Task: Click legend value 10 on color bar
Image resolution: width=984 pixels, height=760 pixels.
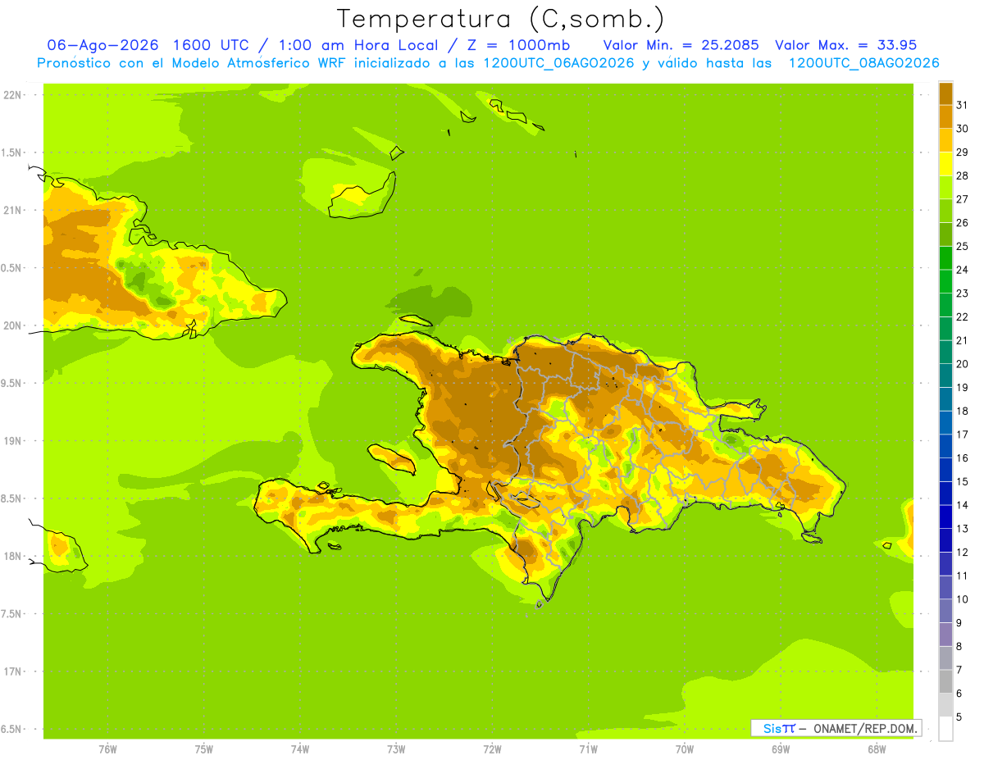Action: [x=963, y=599]
